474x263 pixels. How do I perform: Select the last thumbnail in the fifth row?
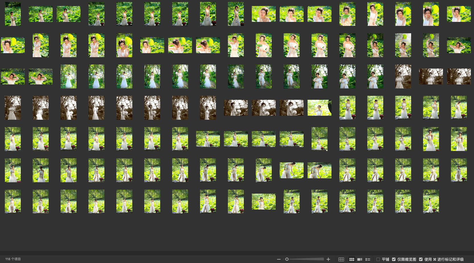(x=459, y=139)
